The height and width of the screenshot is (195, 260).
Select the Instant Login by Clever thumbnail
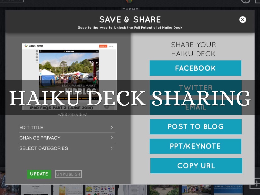click(228, 190)
